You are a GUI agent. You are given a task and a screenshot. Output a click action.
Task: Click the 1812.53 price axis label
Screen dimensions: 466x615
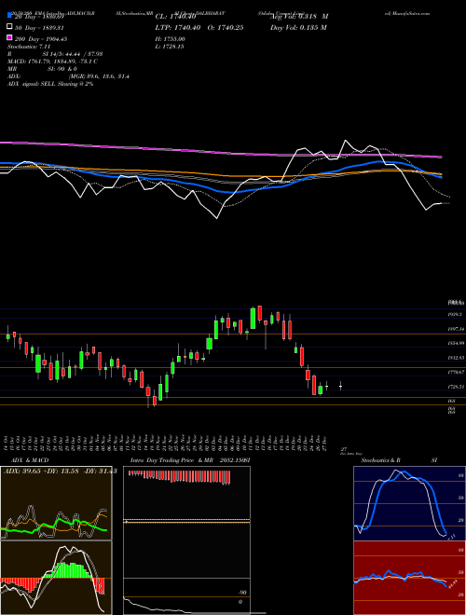tap(456, 358)
